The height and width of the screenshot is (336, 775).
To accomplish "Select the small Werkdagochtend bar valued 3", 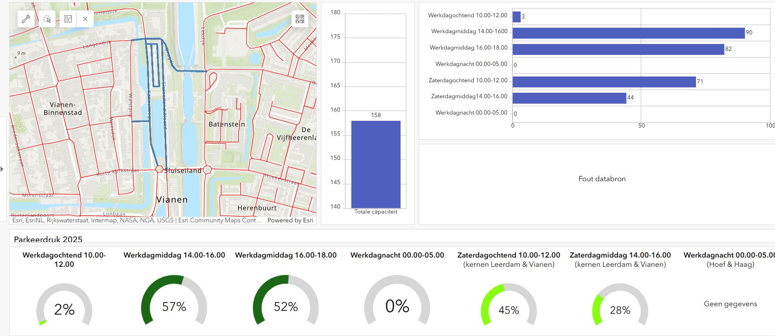I will point(516,17).
